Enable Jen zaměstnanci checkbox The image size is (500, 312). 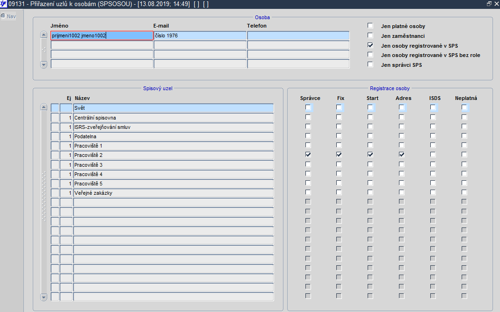pyautogui.click(x=370, y=35)
